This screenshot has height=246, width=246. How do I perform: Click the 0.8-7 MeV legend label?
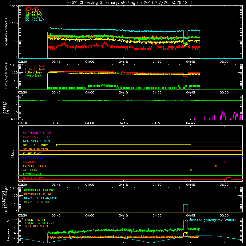[34, 72]
